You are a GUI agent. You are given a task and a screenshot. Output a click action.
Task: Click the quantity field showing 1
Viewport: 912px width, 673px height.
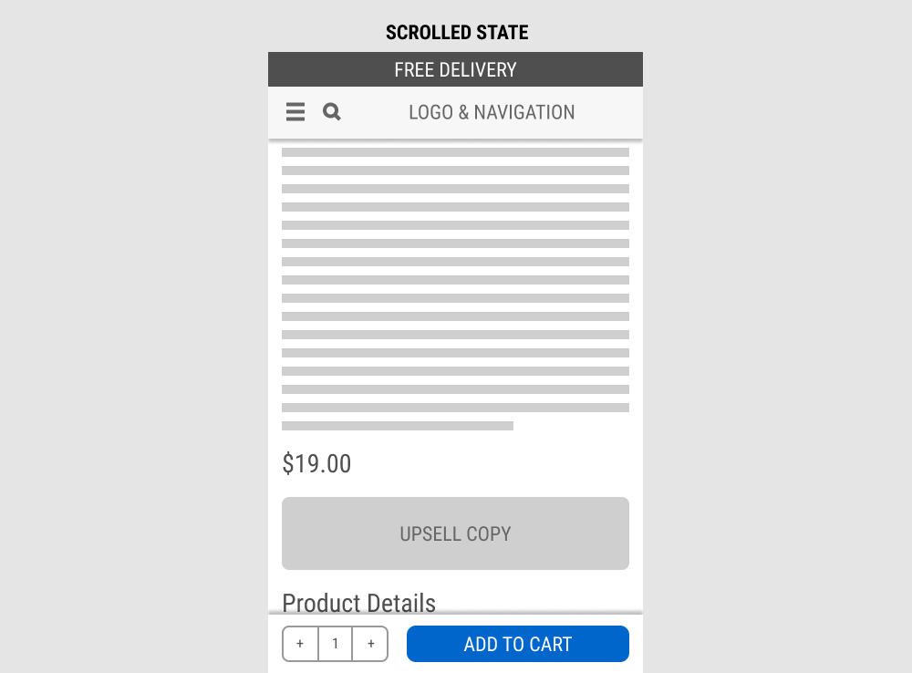(x=336, y=644)
